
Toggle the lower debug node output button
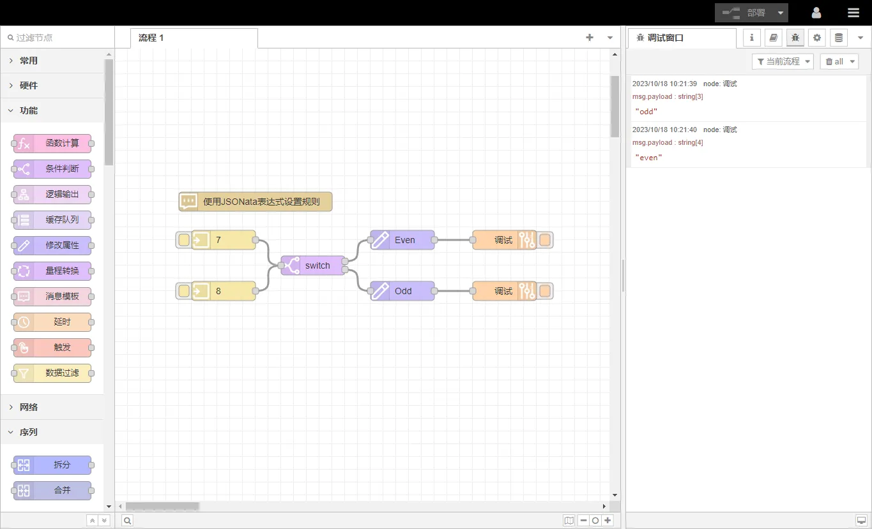point(546,291)
